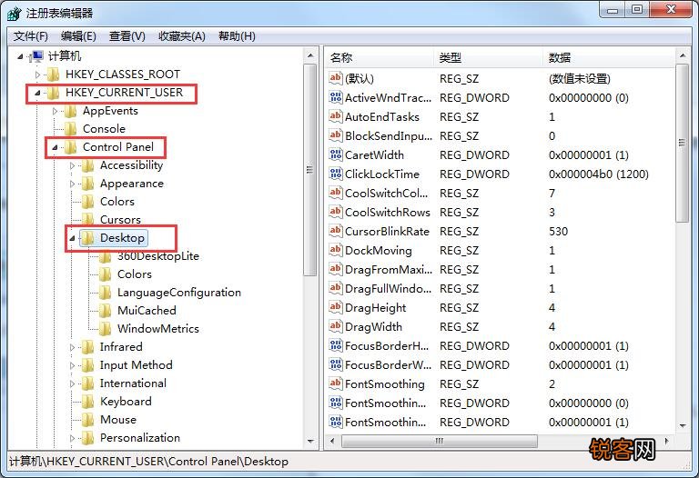Select the FocusBorderH... value name
The width and height of the screenshot is (699, 478).
click(387, 345)
